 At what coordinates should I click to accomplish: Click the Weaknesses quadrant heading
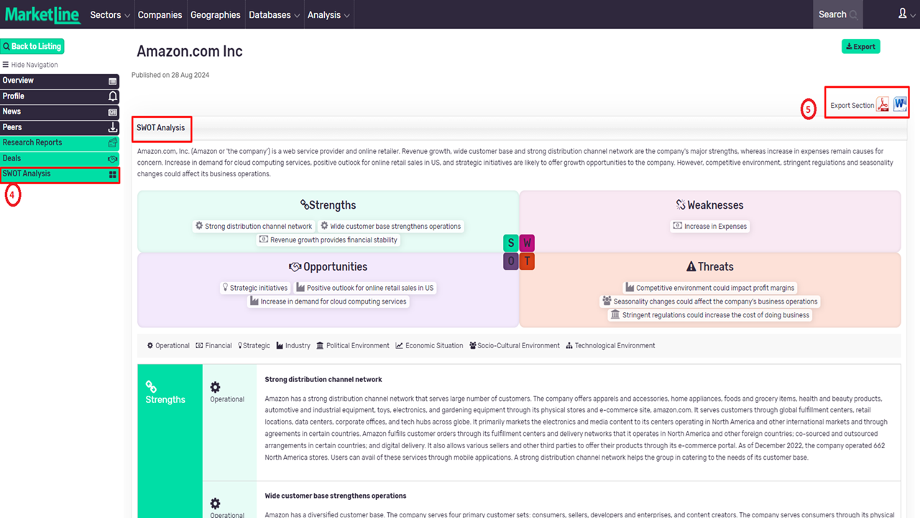click(x=709, y=205)
